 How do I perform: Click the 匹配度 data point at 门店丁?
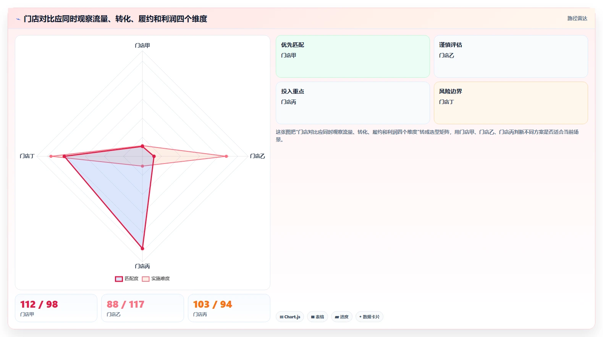click(64, 156)
